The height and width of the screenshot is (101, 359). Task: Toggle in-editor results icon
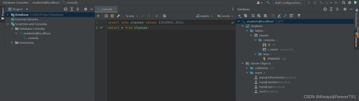[164, 16]
